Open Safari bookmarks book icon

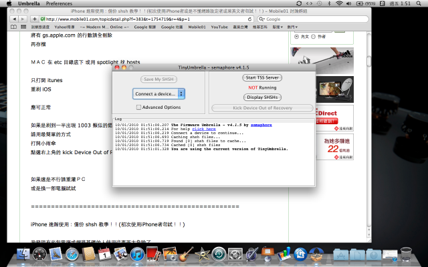13,27
